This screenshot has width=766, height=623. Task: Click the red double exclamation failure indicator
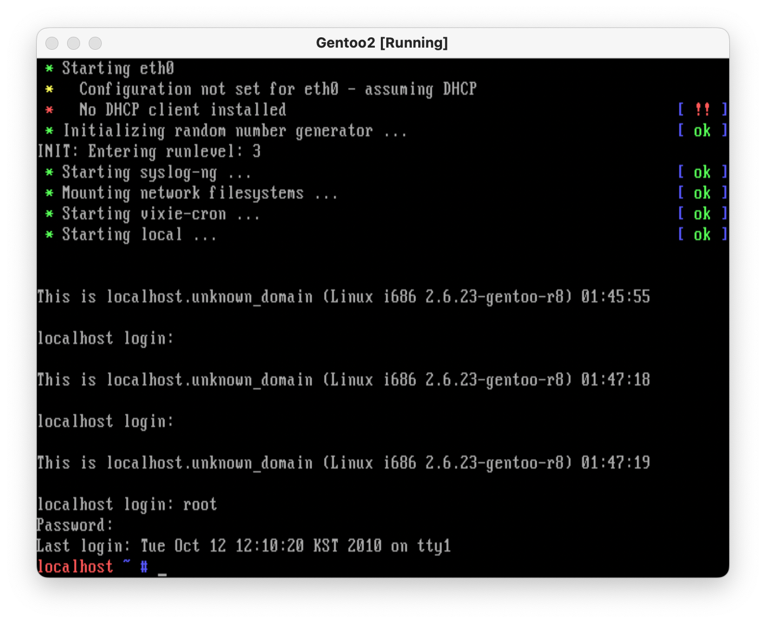702,109
